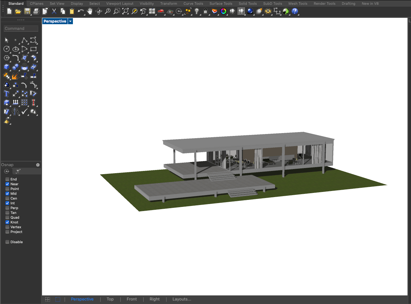
Task: Open a file using the folder icon
Action: (x=18, y=11)
